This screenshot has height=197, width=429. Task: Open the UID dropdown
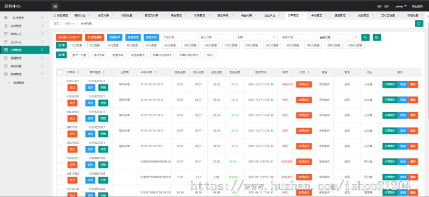click(257, 37)
